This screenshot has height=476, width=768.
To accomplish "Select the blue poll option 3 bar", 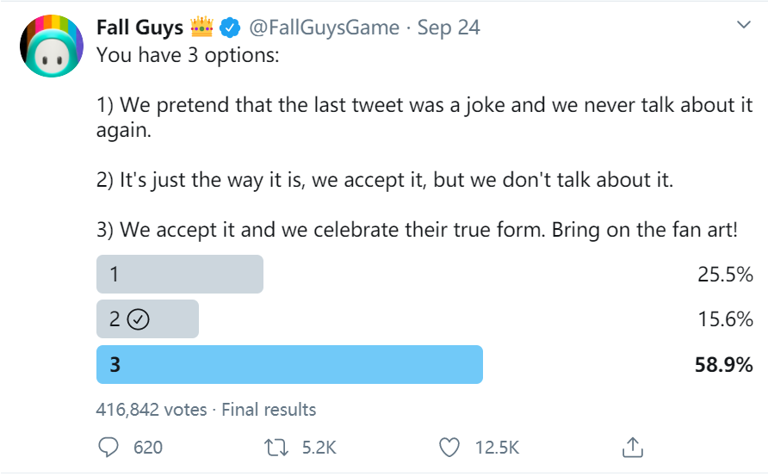I will [289, 364].
